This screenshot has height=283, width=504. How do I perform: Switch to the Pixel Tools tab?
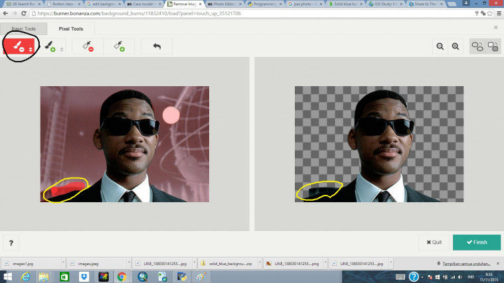(70, 29)
